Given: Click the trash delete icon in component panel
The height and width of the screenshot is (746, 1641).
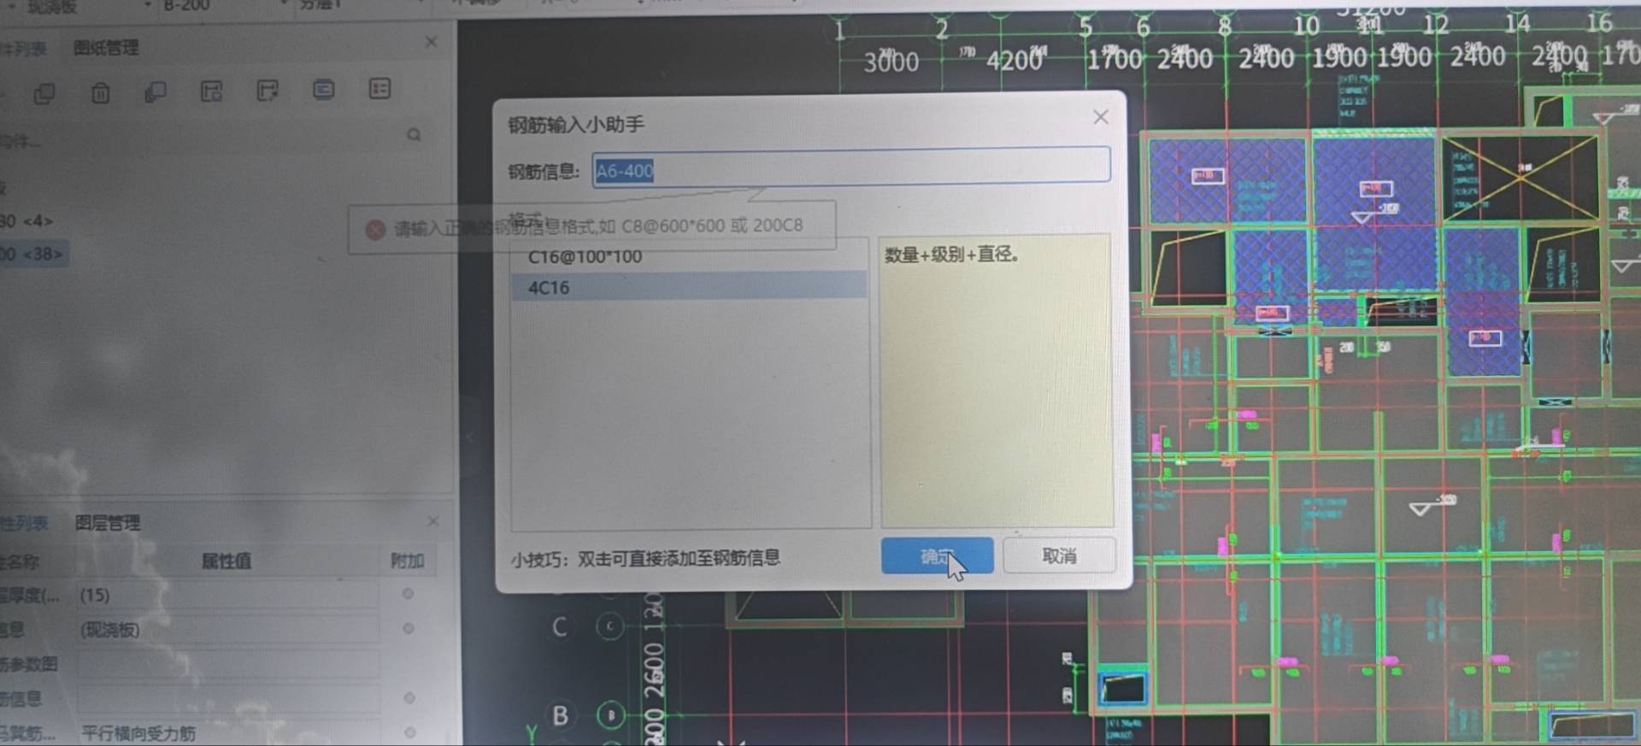Looking at the screenshot, I should pos(100,92).
